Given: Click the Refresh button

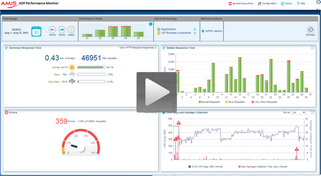Looking at the screenshot, I should coord(311,31).
